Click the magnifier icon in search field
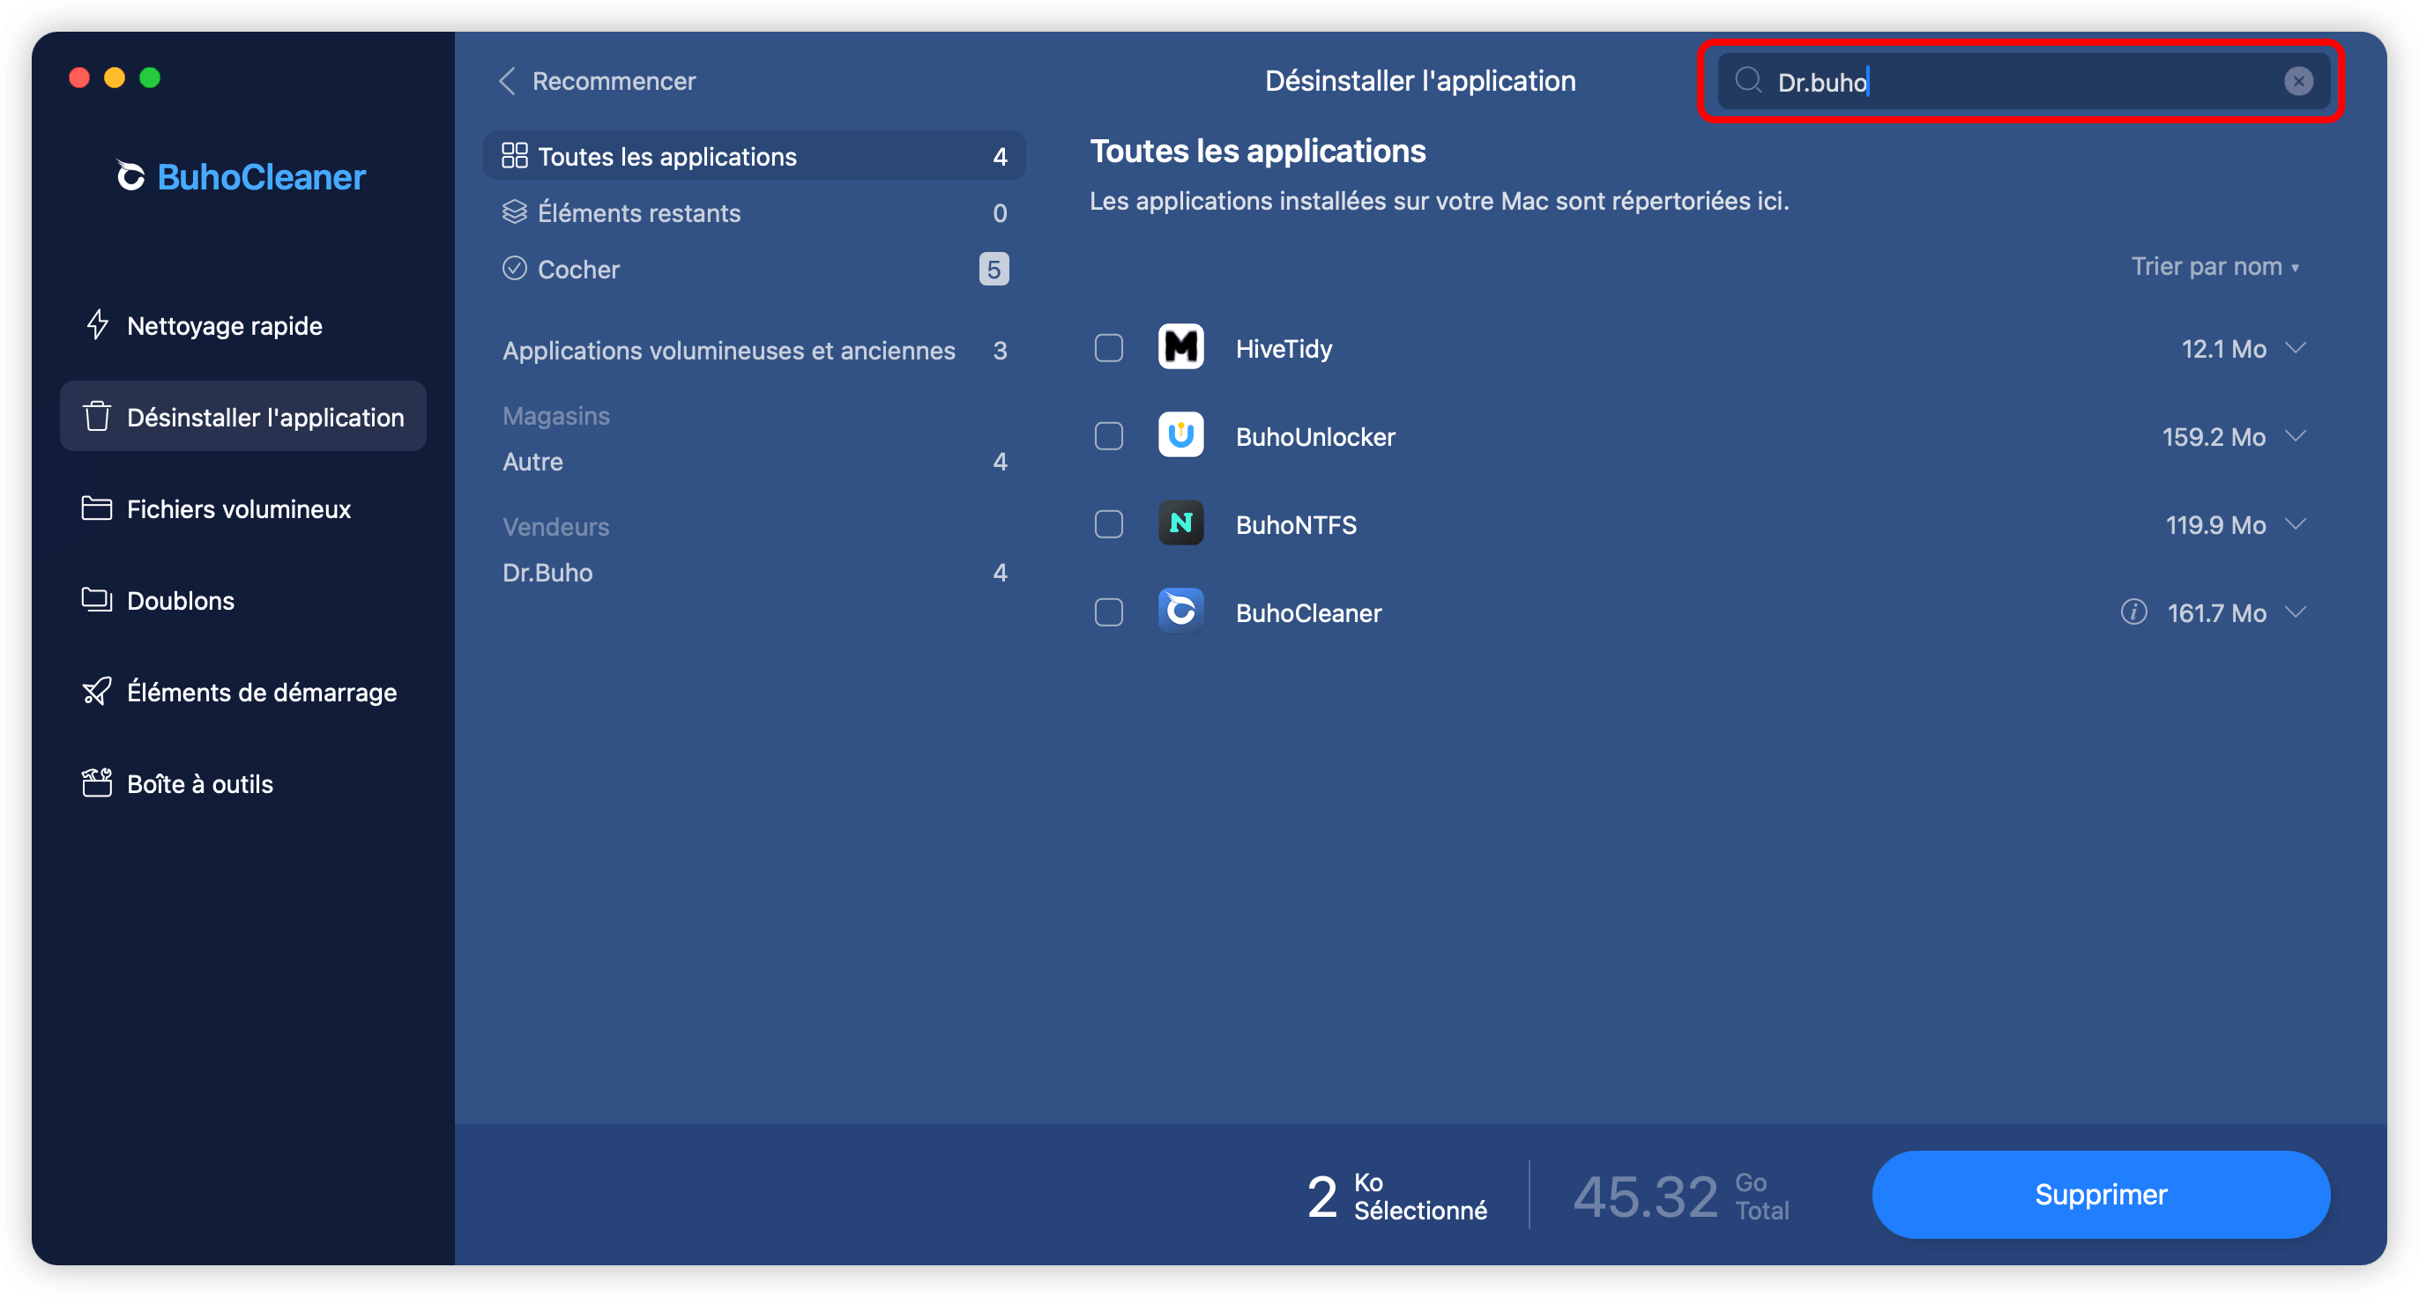 1747,81
